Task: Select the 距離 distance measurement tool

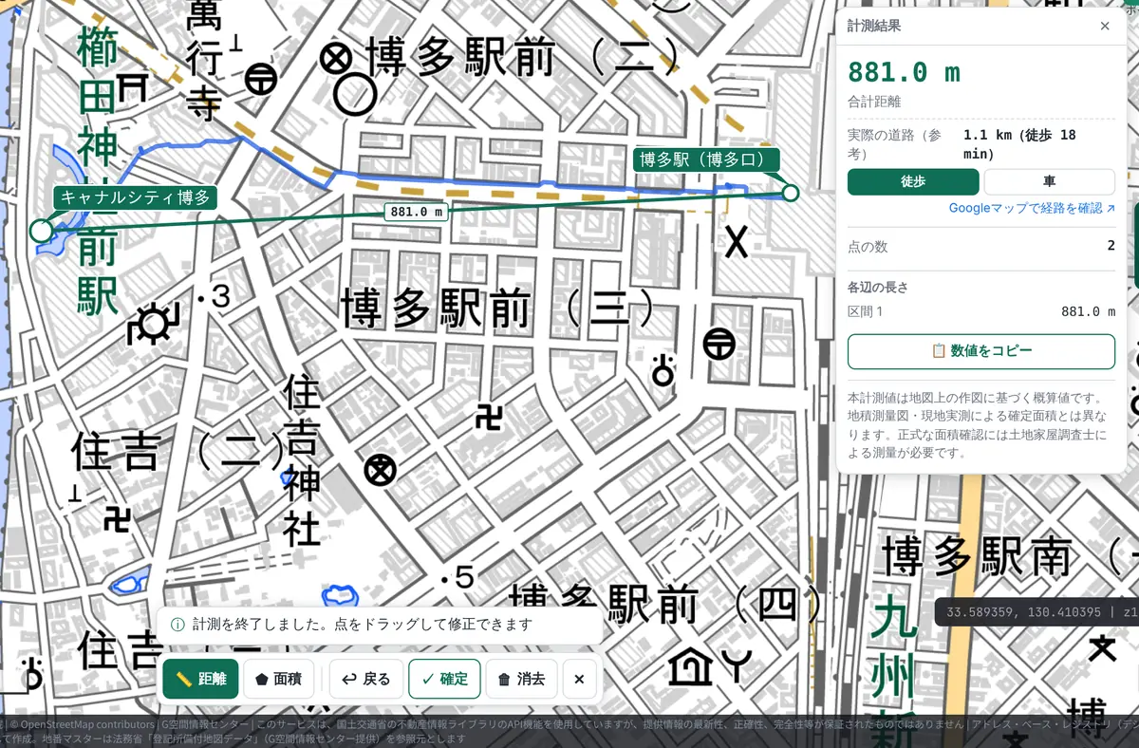Action: (200, 679)
